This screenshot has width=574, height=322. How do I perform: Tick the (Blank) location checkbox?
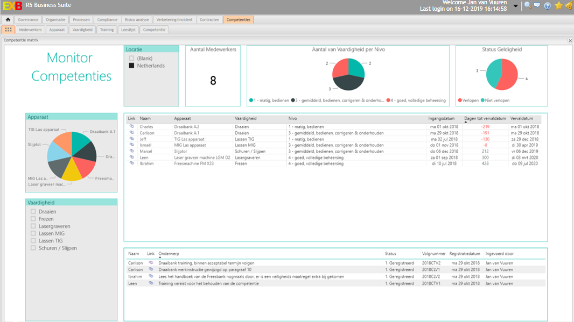coord(132,58)
